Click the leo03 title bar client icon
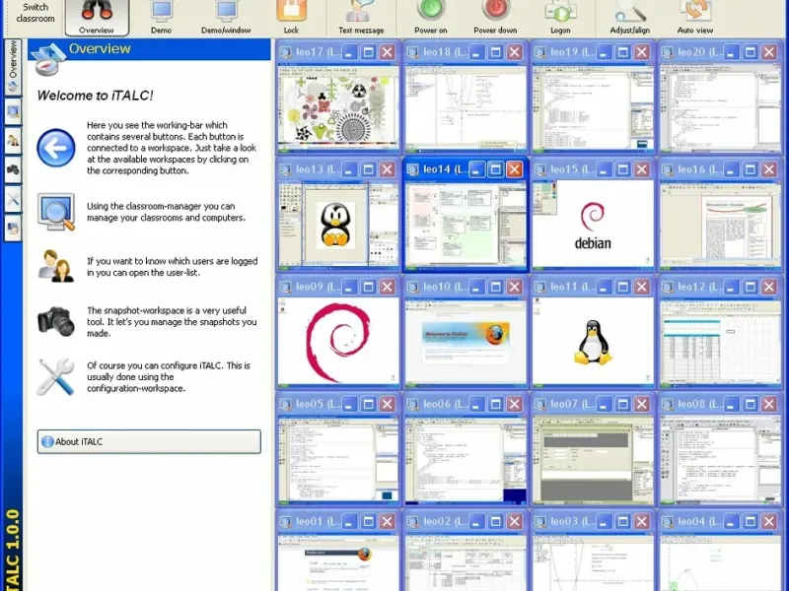789x591 pixels. coord(540,522)
